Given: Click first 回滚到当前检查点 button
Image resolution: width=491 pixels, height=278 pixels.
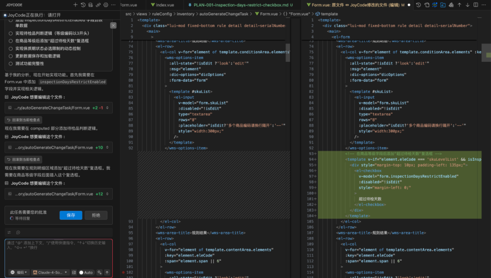Looking at the screenshot, I should click(24, 120).
